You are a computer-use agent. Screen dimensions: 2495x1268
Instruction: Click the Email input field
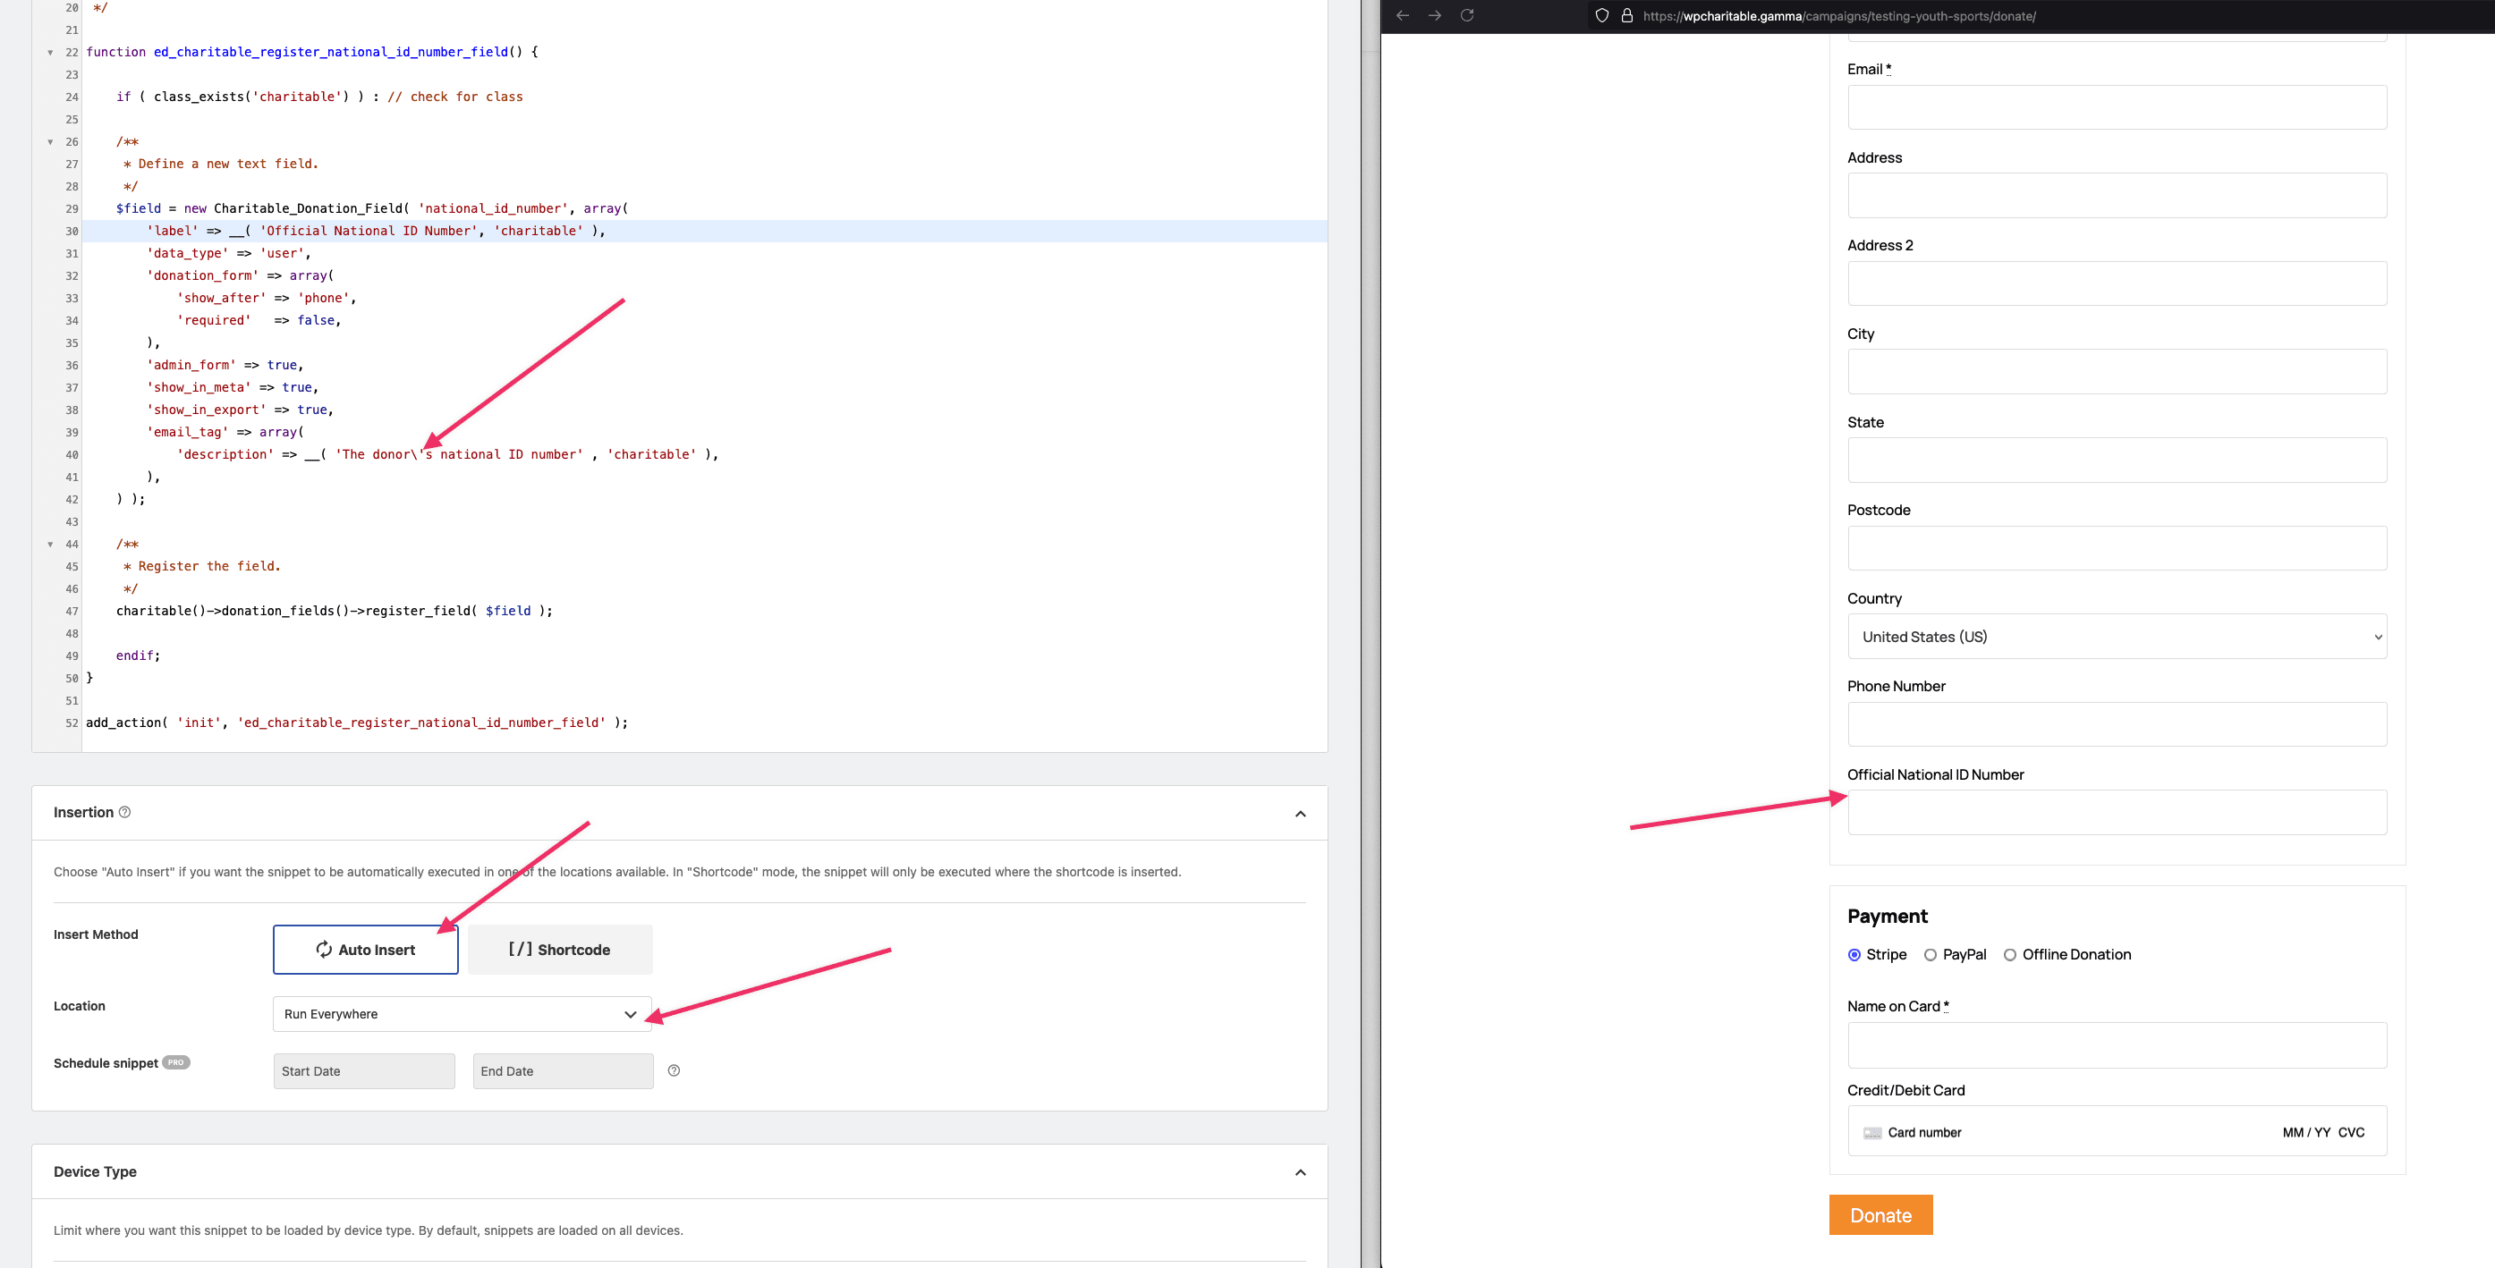tap(2117, 106)
